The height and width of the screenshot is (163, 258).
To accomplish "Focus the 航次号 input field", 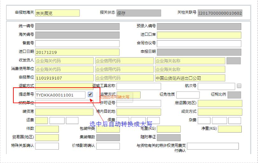I will point(217,86).
